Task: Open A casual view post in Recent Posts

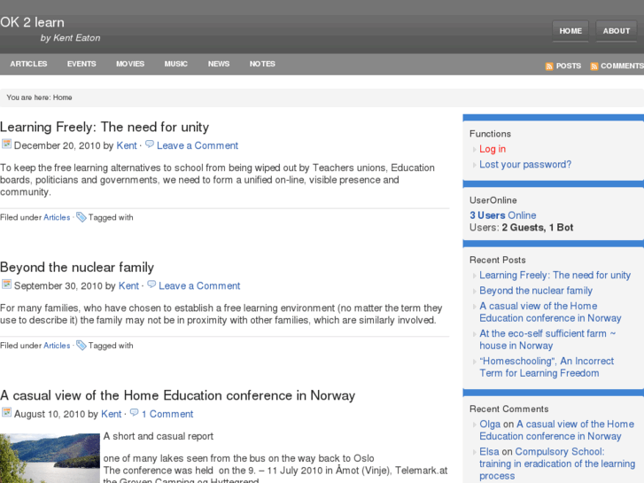Action: [x=550, y=312]
